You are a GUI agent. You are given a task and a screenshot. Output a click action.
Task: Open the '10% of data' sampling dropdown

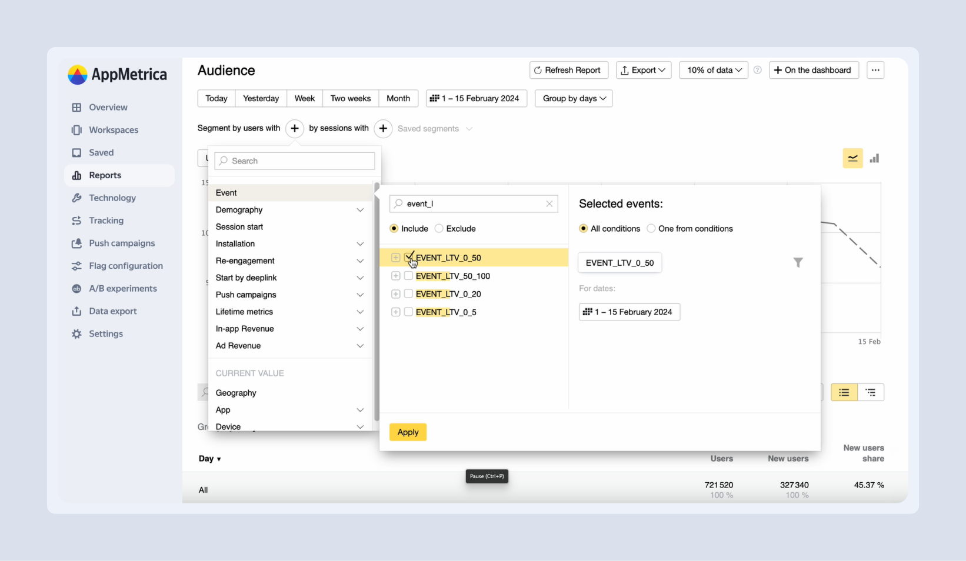coord(714,70)
